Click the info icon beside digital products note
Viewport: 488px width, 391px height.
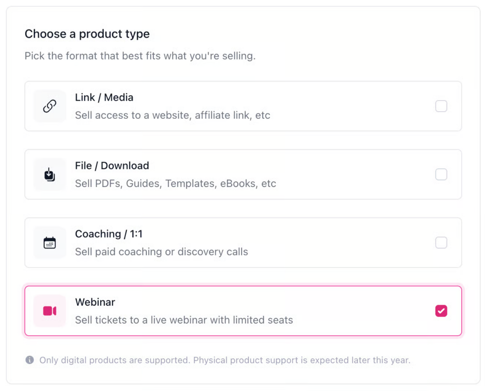point(30,360)
